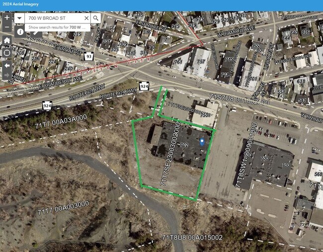Activate the my location target icon
This screenshot has width=323, height=252.
point(7,53)
